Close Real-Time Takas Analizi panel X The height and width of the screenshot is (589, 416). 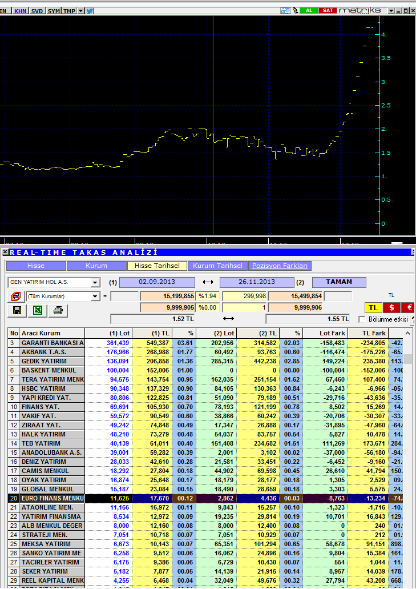5,252
